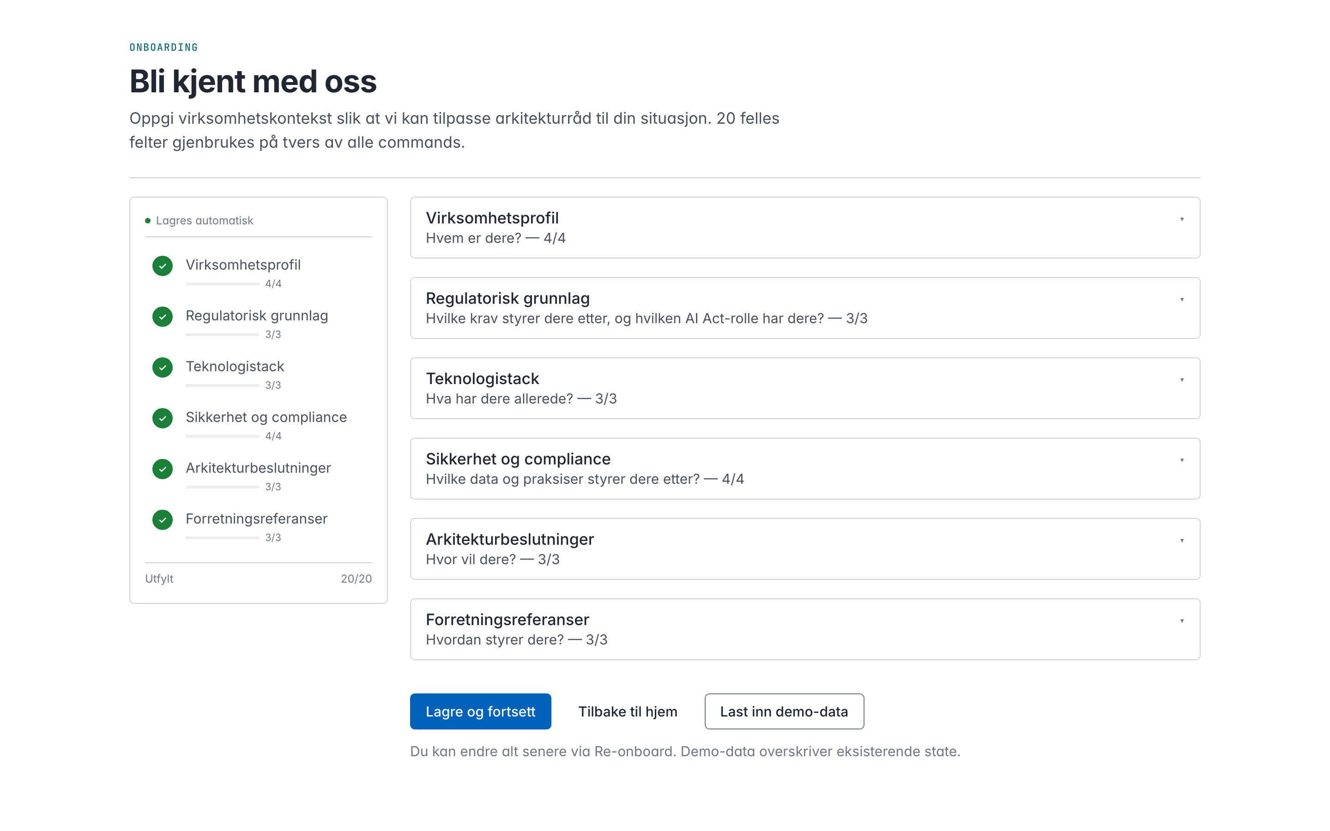Click the green checkmark beside Forretningsreferanser
The image size is (1330, 831).
(x=162, y=519)
